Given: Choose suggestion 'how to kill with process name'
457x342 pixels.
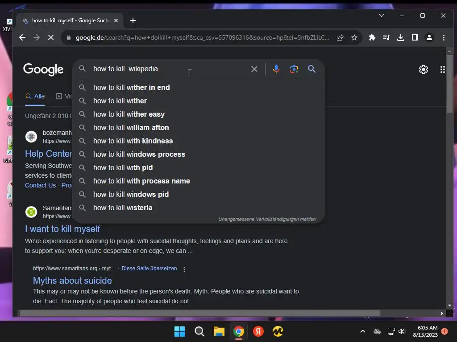Looking at the screenshot, I should [x=198, y=181].
